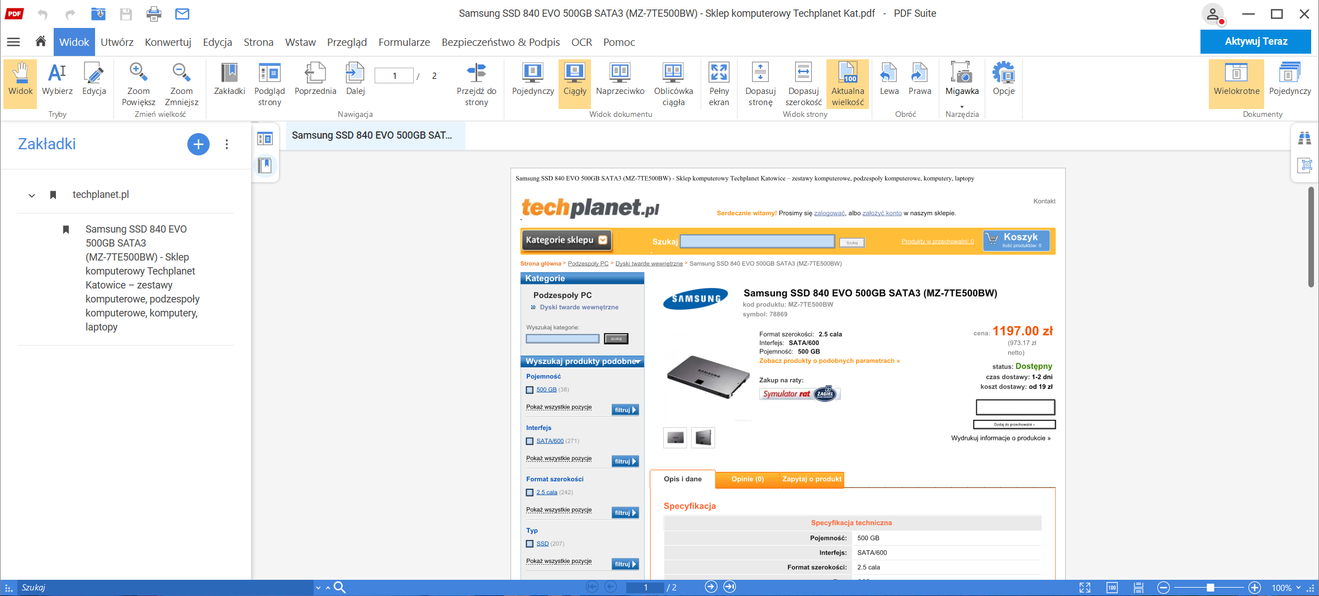Click Zoom Powiększ magnifier
The image size is (1319, 596).
(138, 84)
